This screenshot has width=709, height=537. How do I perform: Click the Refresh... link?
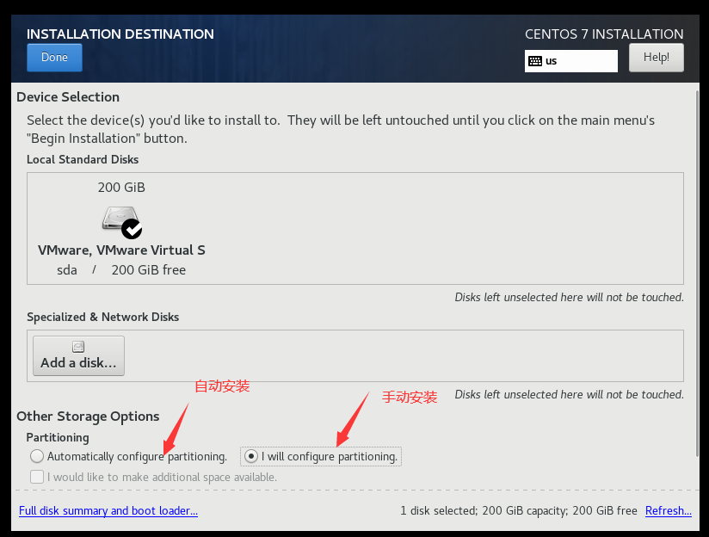[669, 511]
